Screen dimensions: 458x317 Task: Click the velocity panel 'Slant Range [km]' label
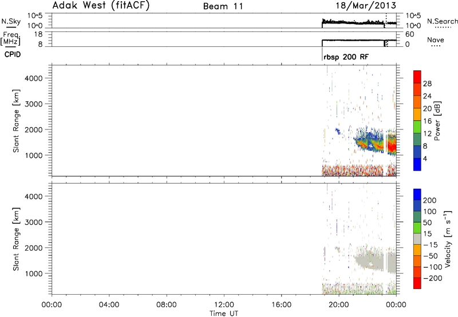16,239
